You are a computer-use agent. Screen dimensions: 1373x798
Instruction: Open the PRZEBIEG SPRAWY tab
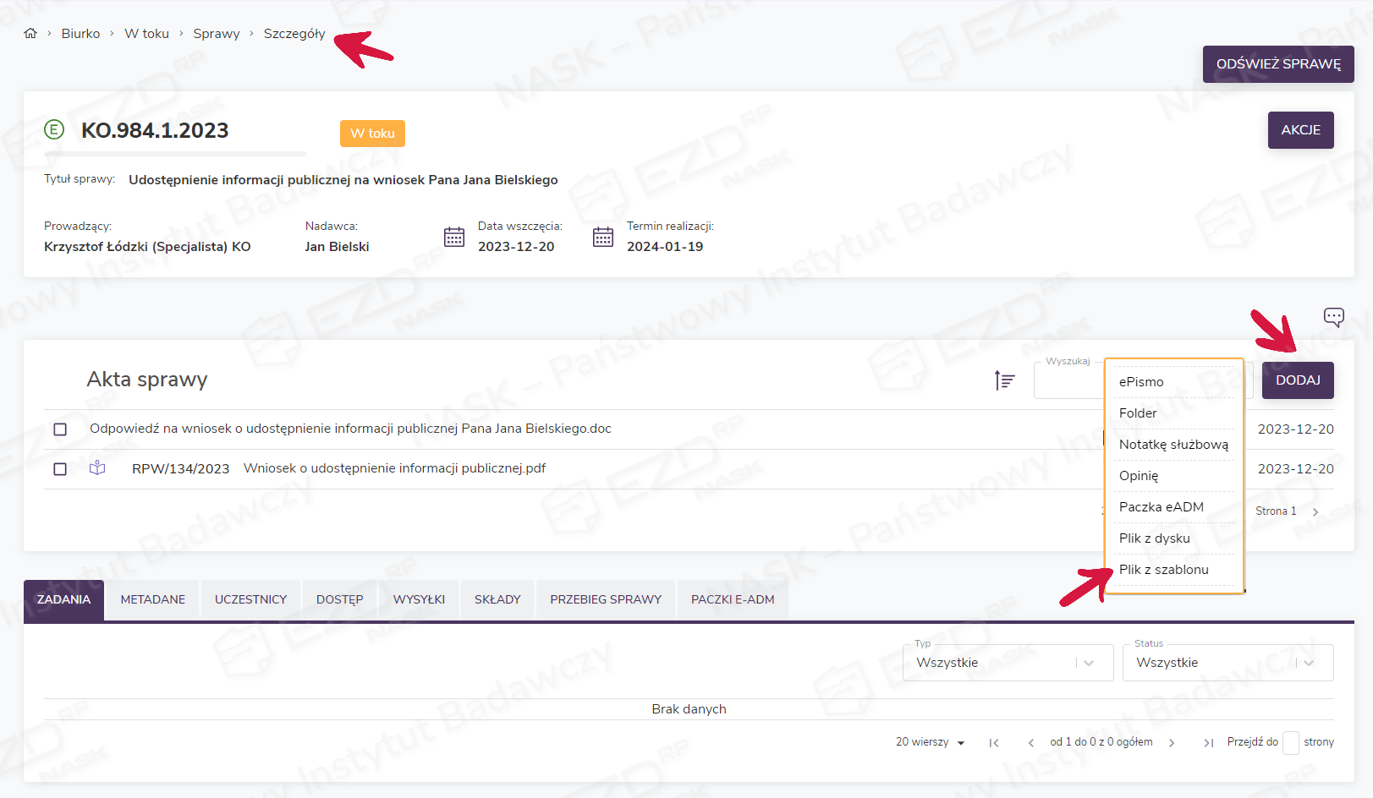point(605,599)
